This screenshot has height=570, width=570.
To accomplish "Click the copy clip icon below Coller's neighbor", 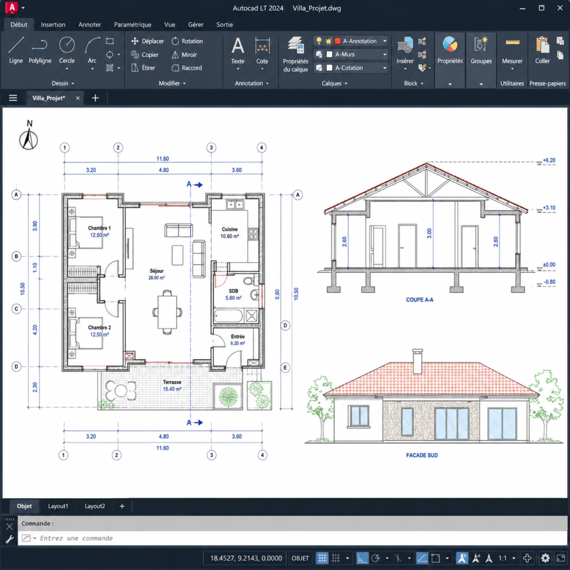I will (x=560, y=55).
